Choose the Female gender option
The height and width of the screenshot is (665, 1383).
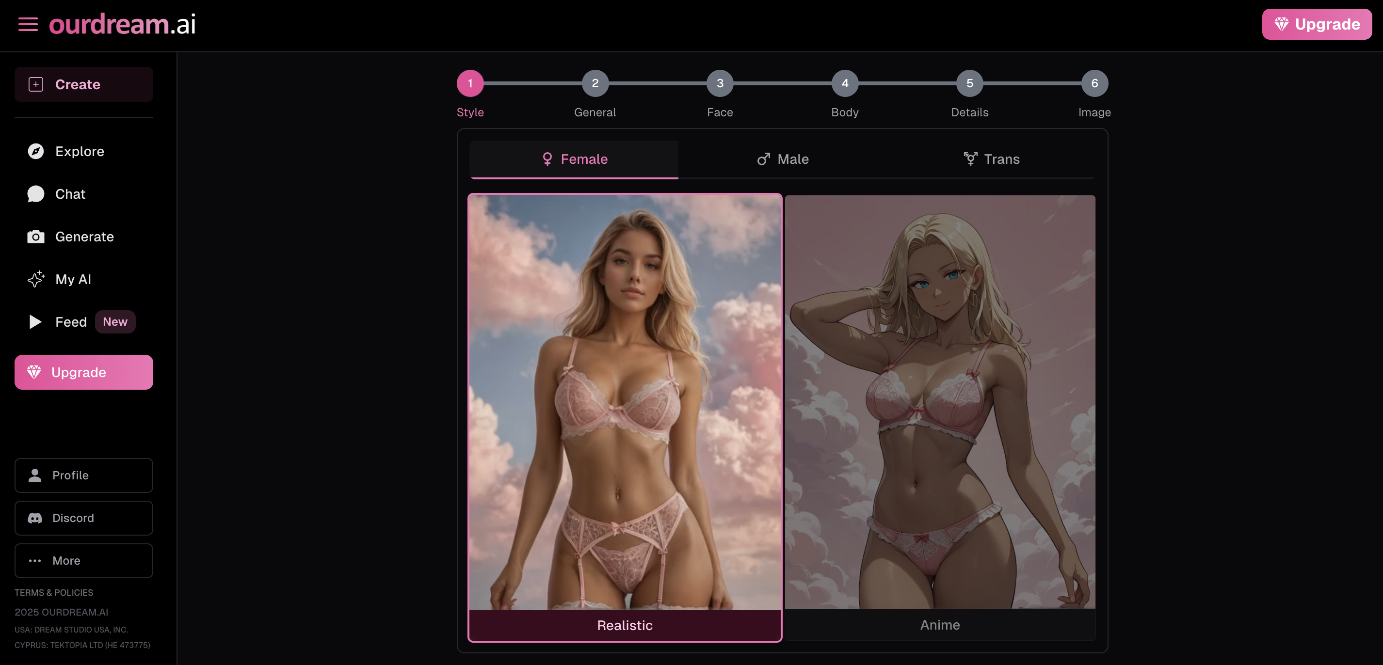[x=573, y=159]
